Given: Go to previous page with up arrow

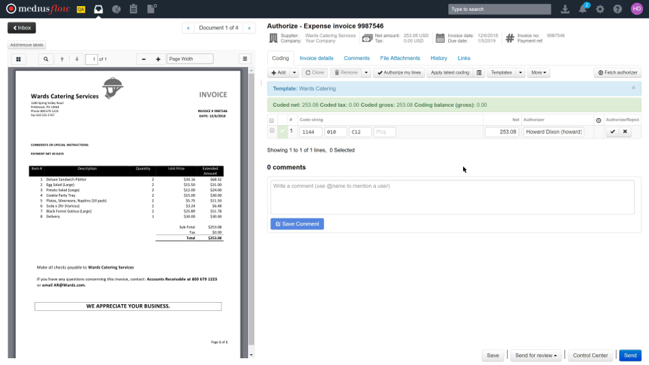Looking at the screenshot, I should 62,59.
